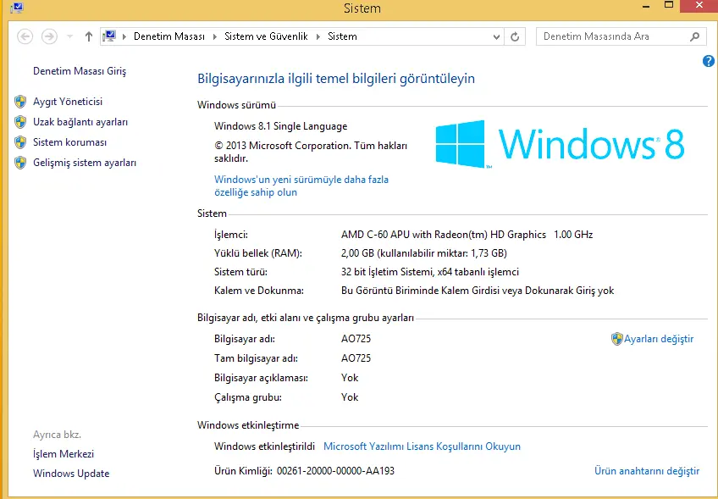The height and width of the screenshot is (499, 718).
Task: Go back with the Back arrow button
Action: pyautogui.click(x=25, y=36)
